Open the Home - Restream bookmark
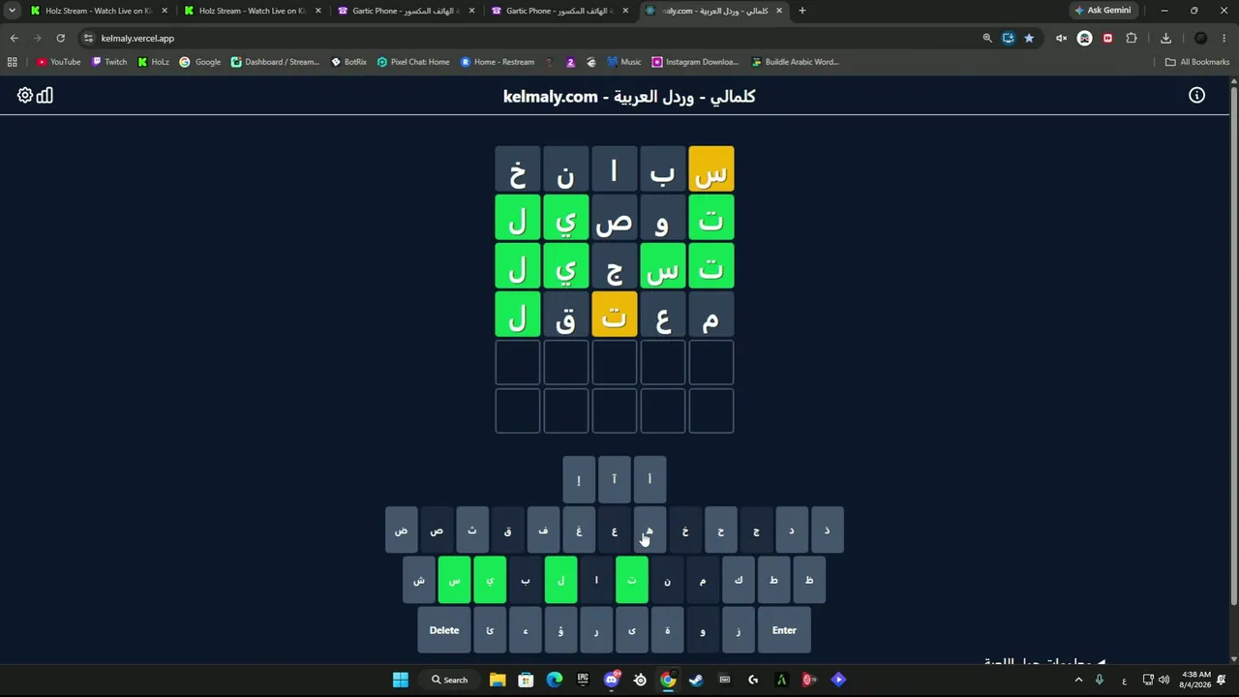This screenshot has height=697, width=1239. pyautogui.click(x=498, y=62)
